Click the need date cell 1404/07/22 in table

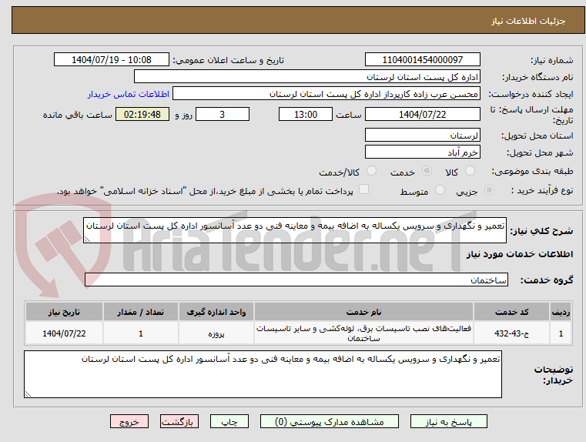click(64, 333)
